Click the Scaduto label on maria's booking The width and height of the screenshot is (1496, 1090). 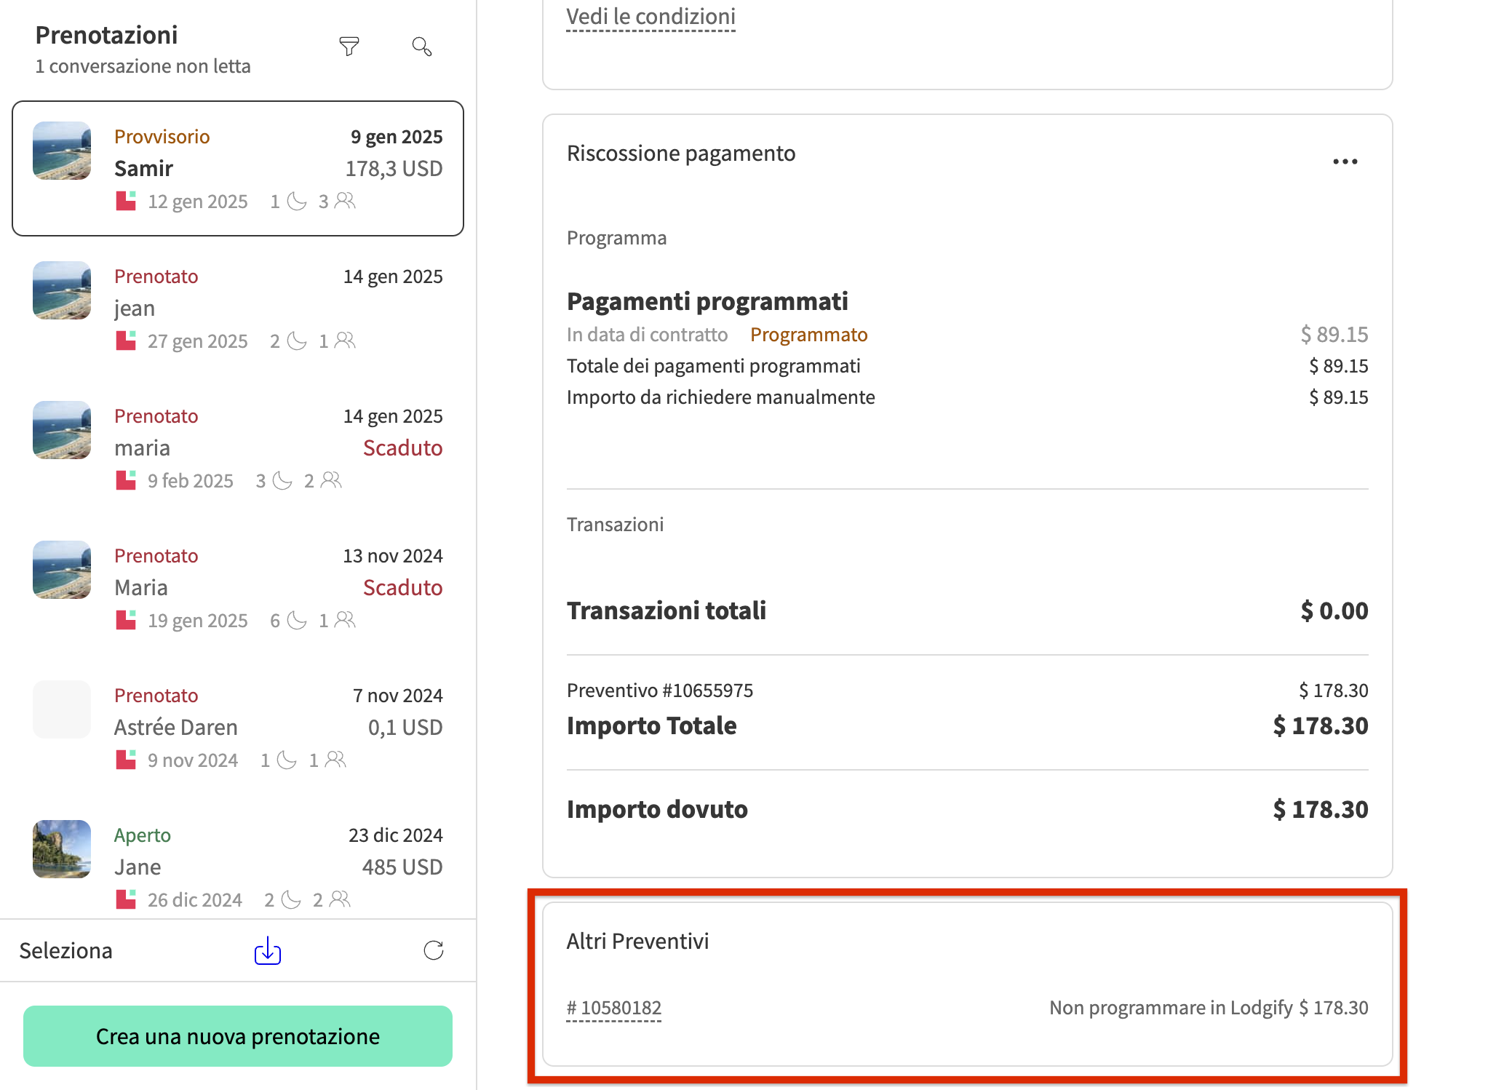pos(402,447)
